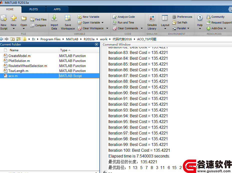Click the Find Files button label
The height and width of the screenshot is (173, 232).
click(41, 19)
